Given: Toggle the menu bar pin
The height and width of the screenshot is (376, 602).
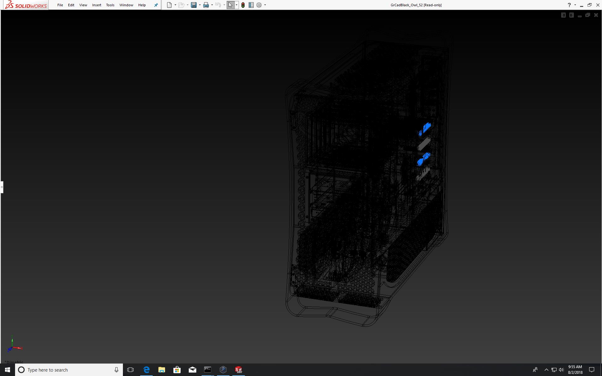Looking at the screenshot, I should [x=156, y=5].
